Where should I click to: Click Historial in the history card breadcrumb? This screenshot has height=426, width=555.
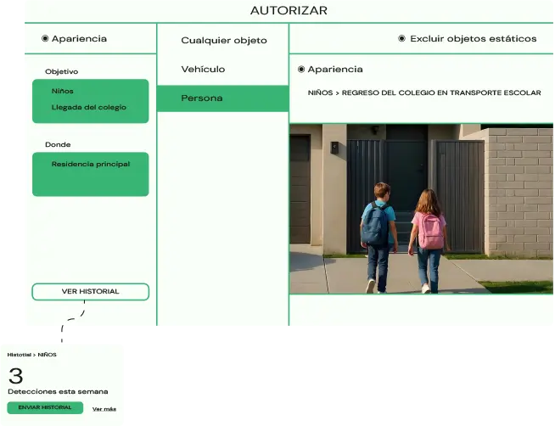click(x=19, y=355)
